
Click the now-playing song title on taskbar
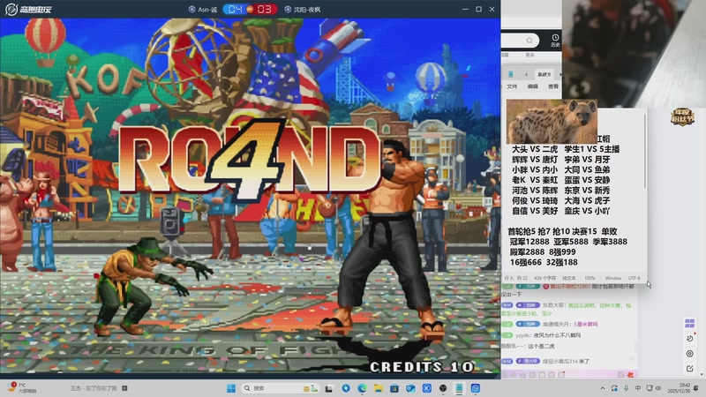(x=94, y=388)
